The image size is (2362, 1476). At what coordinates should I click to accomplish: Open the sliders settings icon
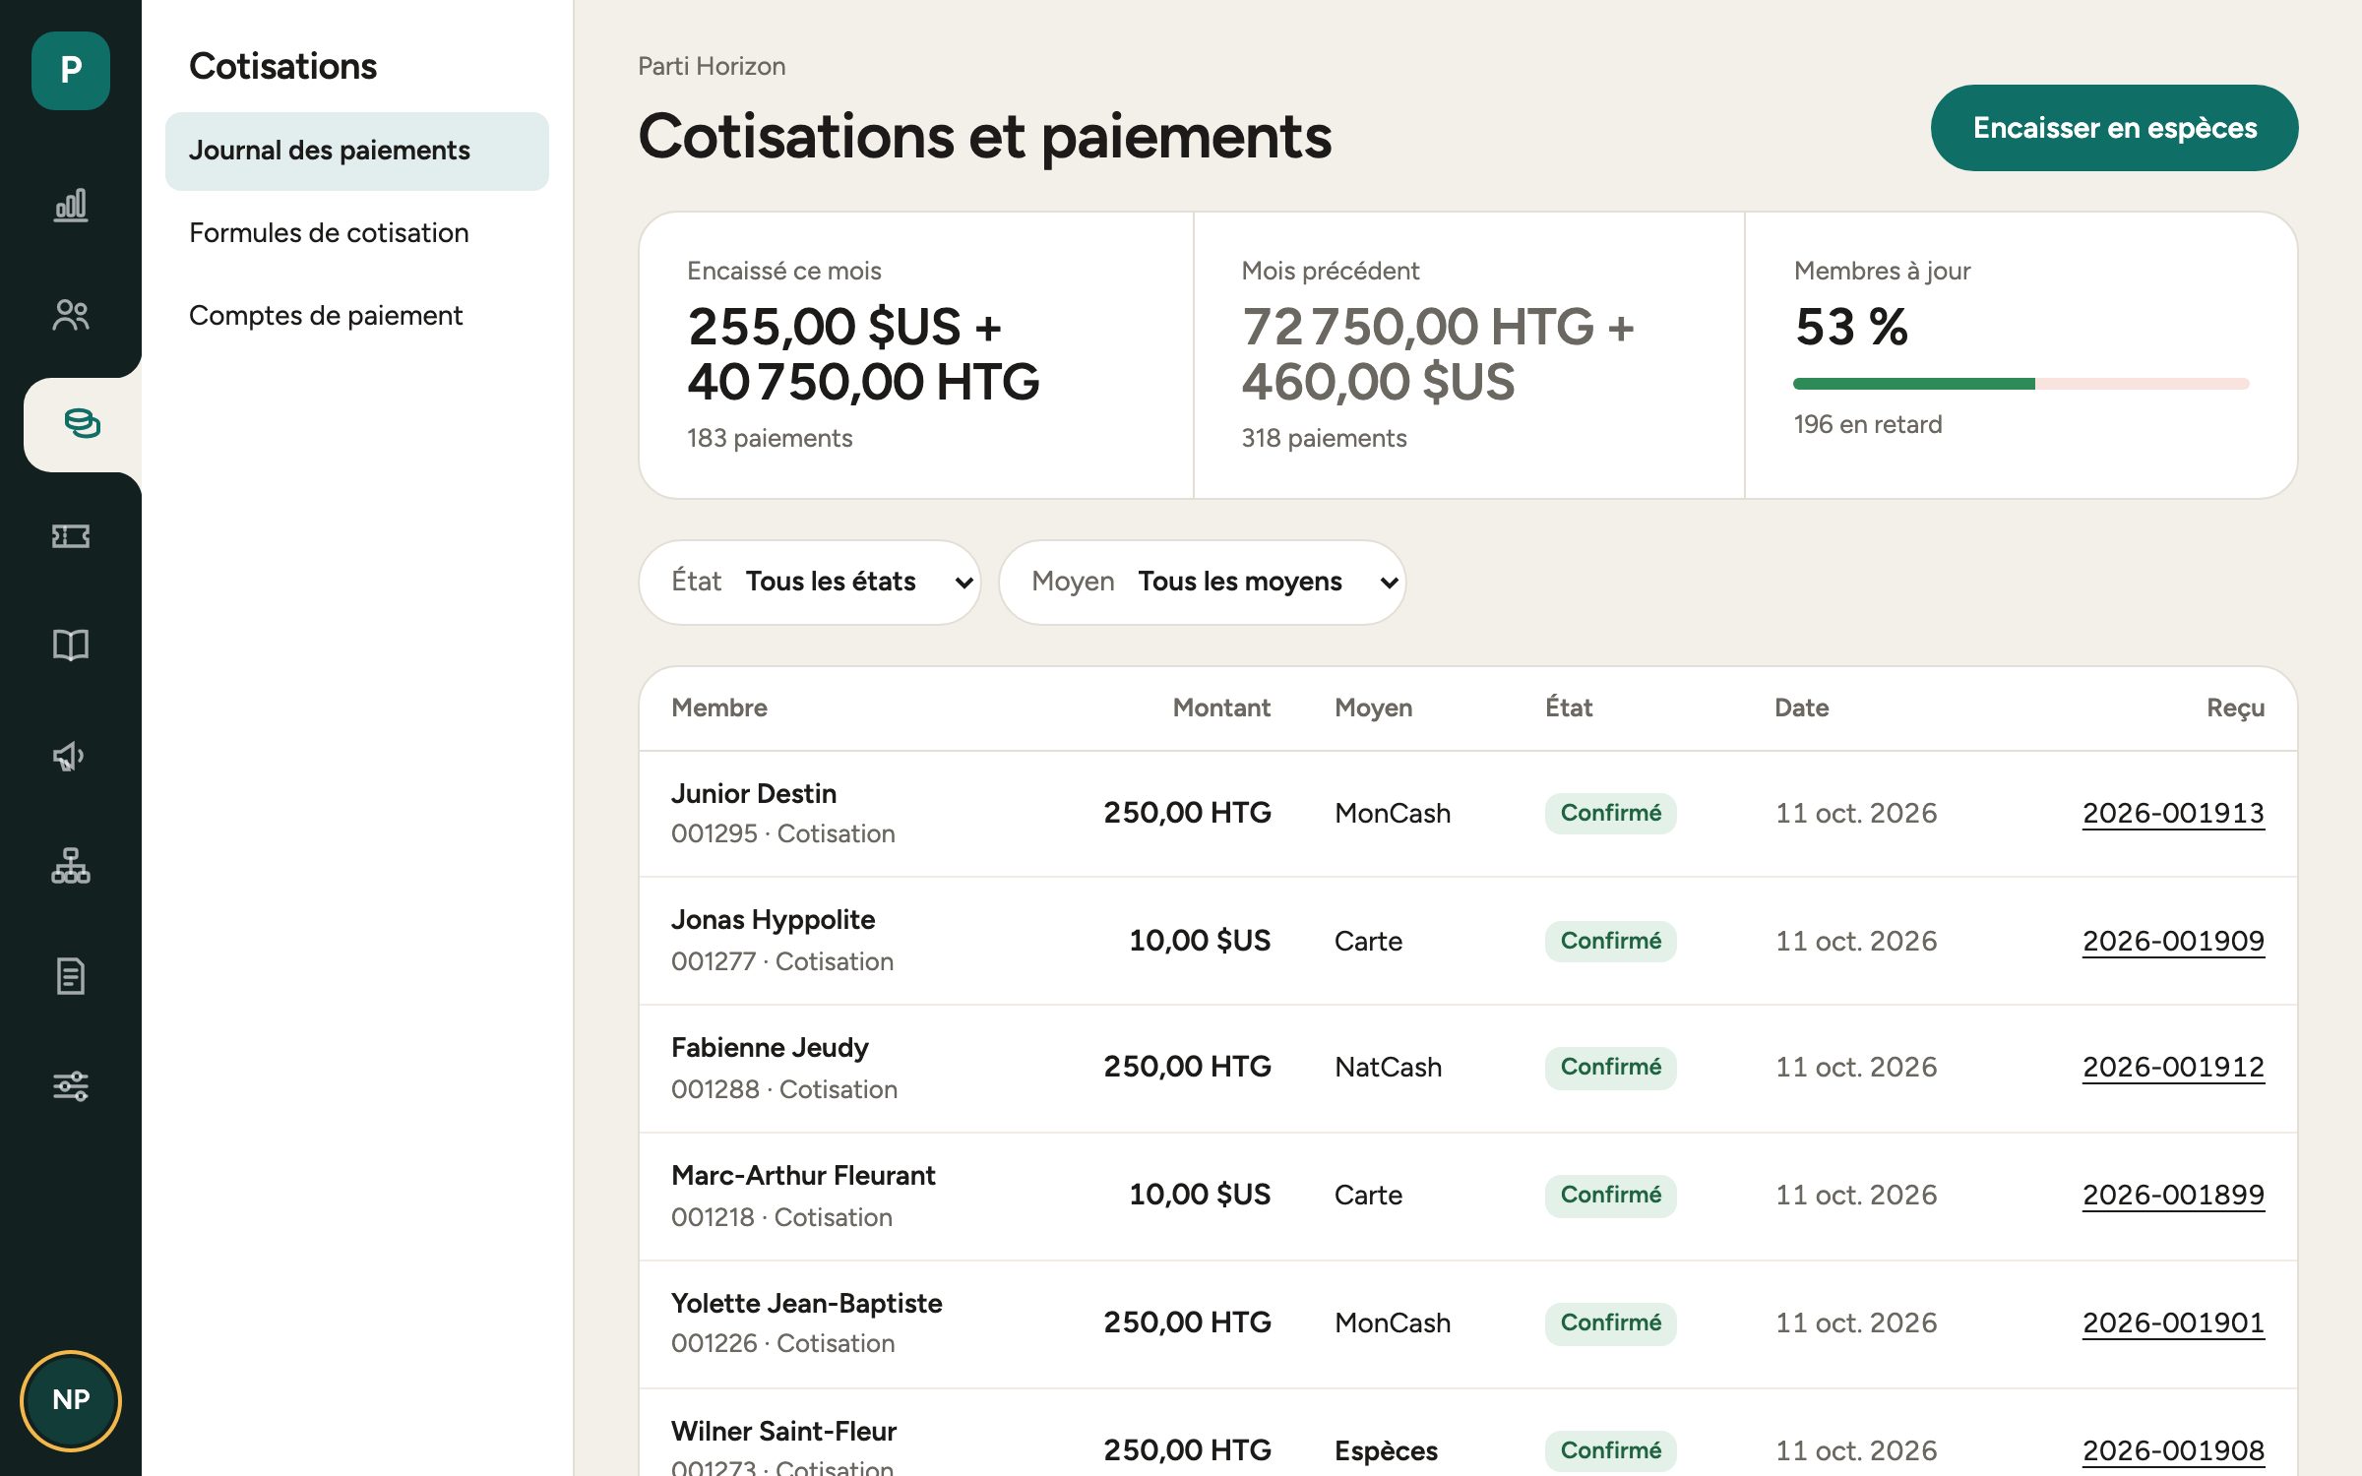click(x=71, y=1086)
